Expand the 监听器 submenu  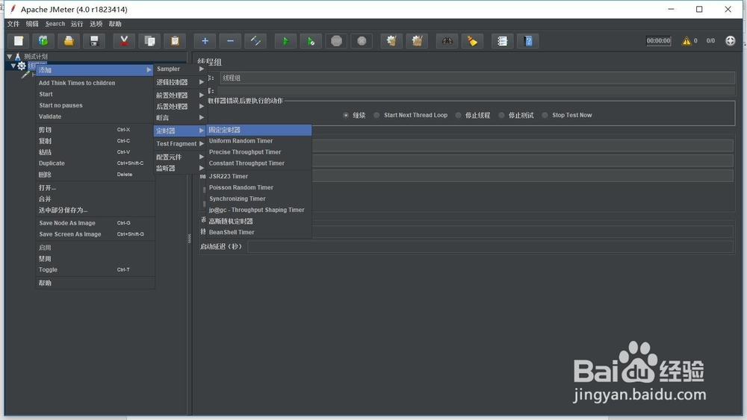tap(180, 168)
